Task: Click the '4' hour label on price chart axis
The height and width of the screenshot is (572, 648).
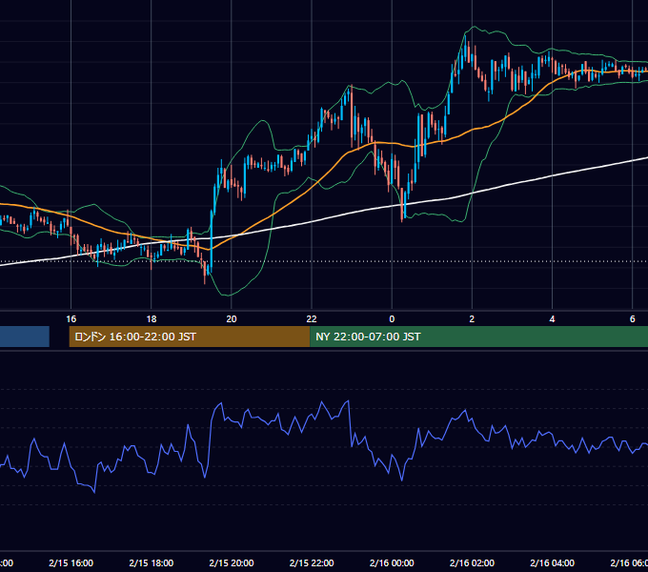Action: tap(552, 319)
